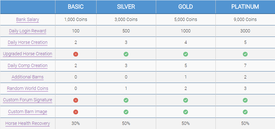The width and height of the screenshot is (275, 129).
Task: Select the PLATINUM column header
Action: click(x=245, y=7)
